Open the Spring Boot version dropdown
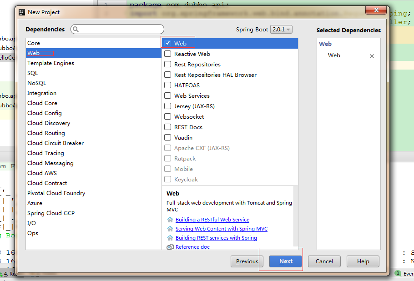Screen dimensions: 414x281 (282, 29)
